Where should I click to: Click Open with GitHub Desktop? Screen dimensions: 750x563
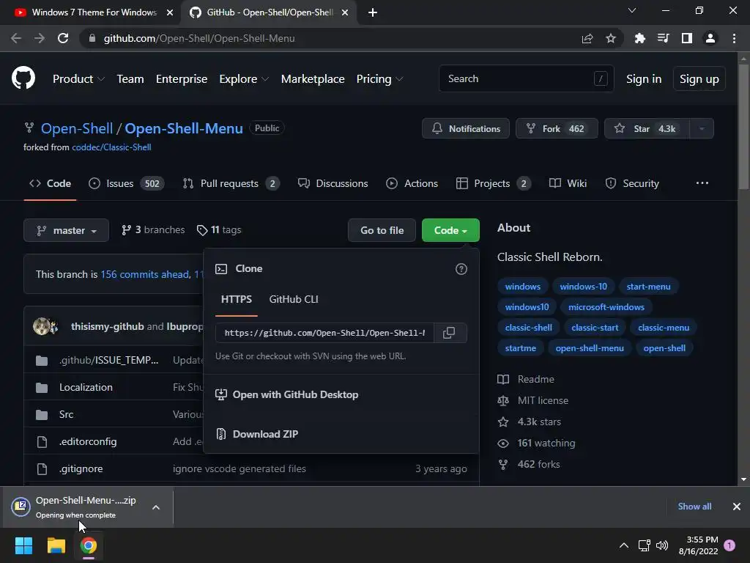[286, 394]
